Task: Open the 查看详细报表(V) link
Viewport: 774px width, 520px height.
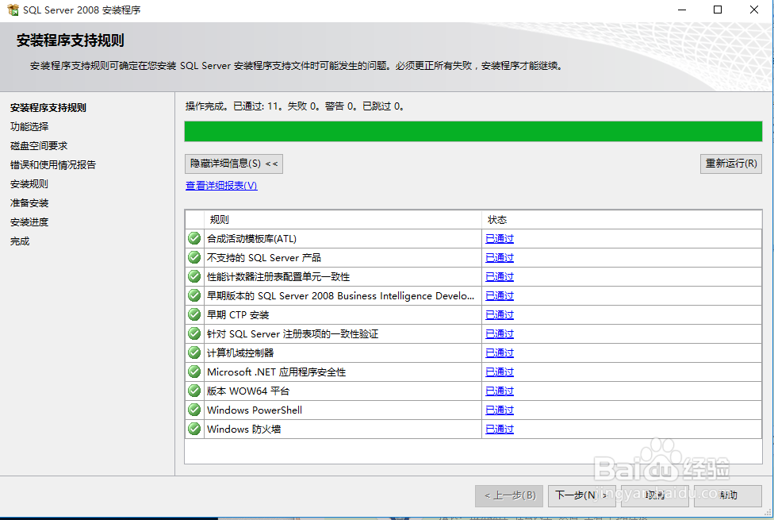Action: (x=220, y=185)
